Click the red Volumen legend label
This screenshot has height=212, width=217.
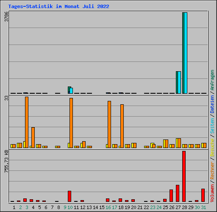coord(212,193)
